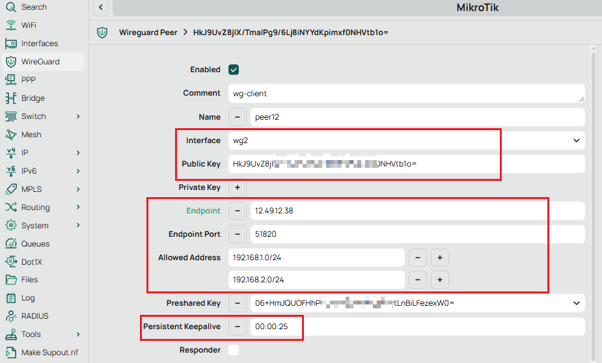
Task: Open the Preshared Key dropdown arrow
Action: pos(576,303)
